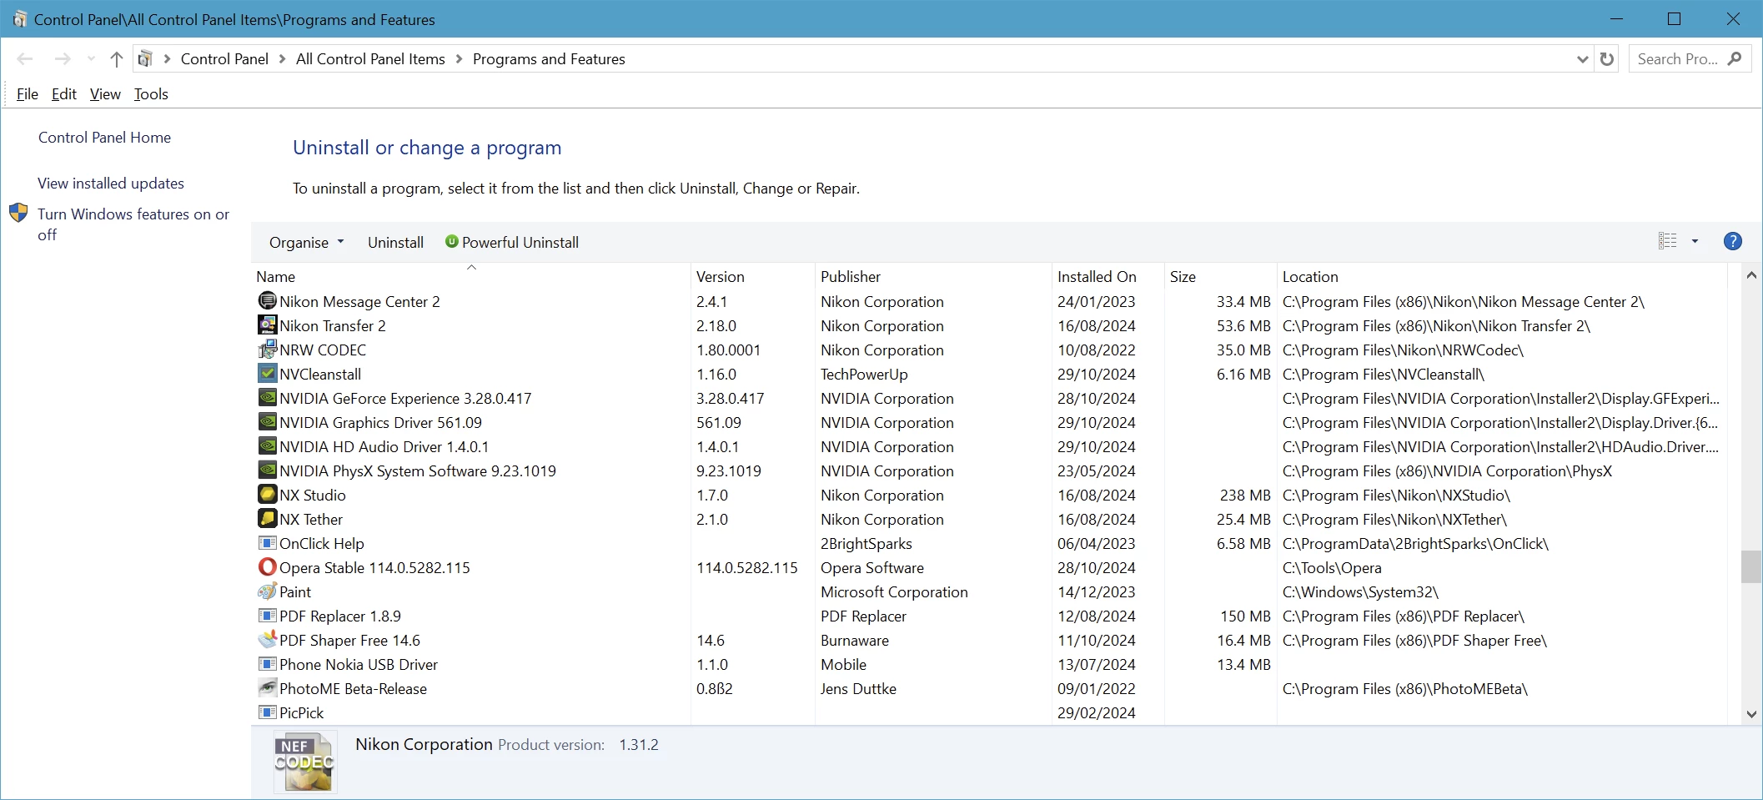1763x800 pixels.
Task: Click the Uninstall toolbar button
Action: (395, 242)
